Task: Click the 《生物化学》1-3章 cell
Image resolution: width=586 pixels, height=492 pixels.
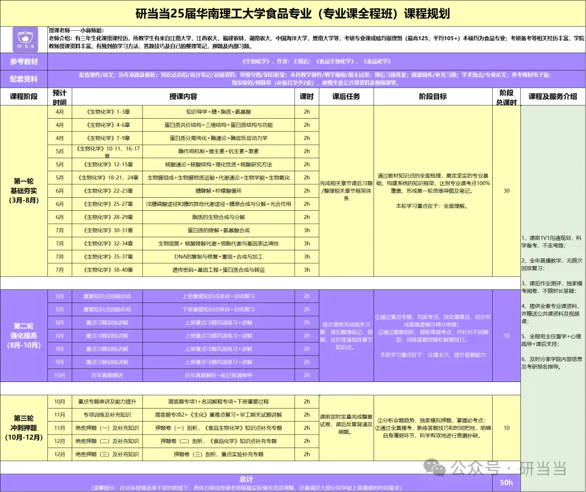Action: coord(107,112)
